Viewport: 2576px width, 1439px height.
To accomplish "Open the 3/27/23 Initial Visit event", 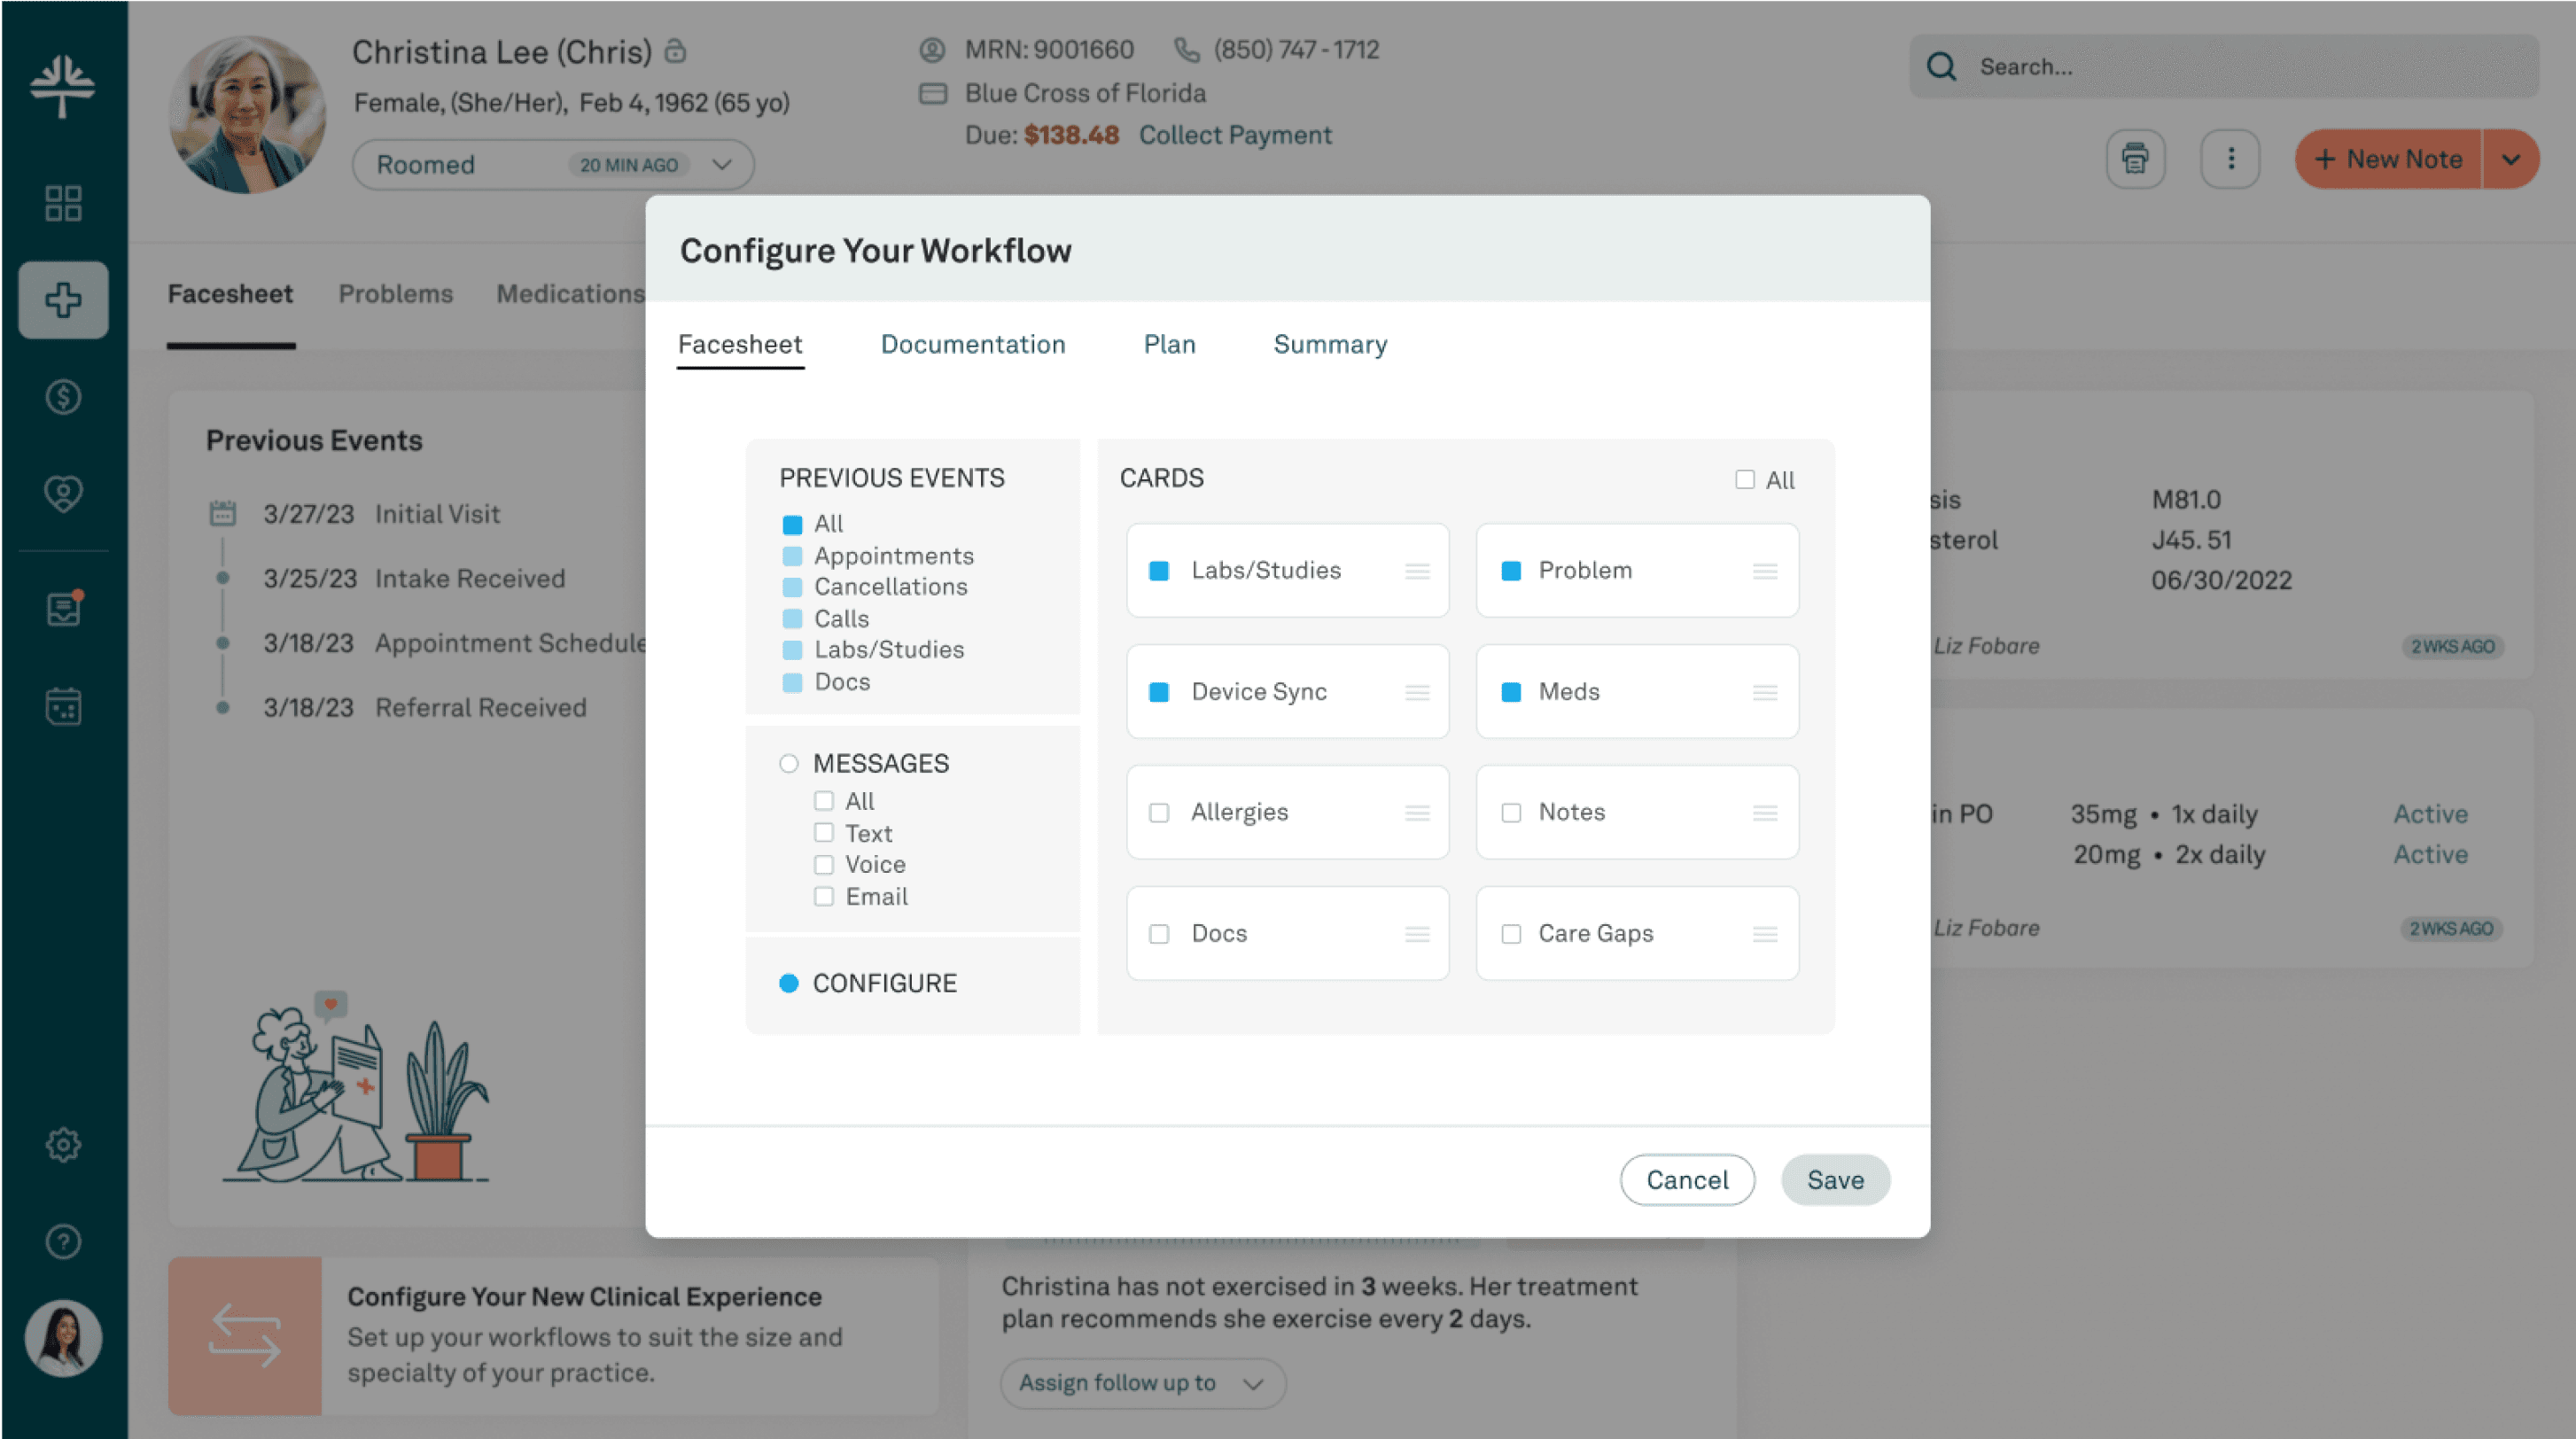I will pyautogui.click(x=381, y=514).
